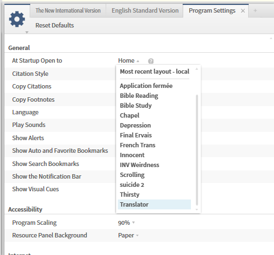Click the dropdown list's scroll down arrow
The image size is (274, 255).
click(x=197, y=209)
